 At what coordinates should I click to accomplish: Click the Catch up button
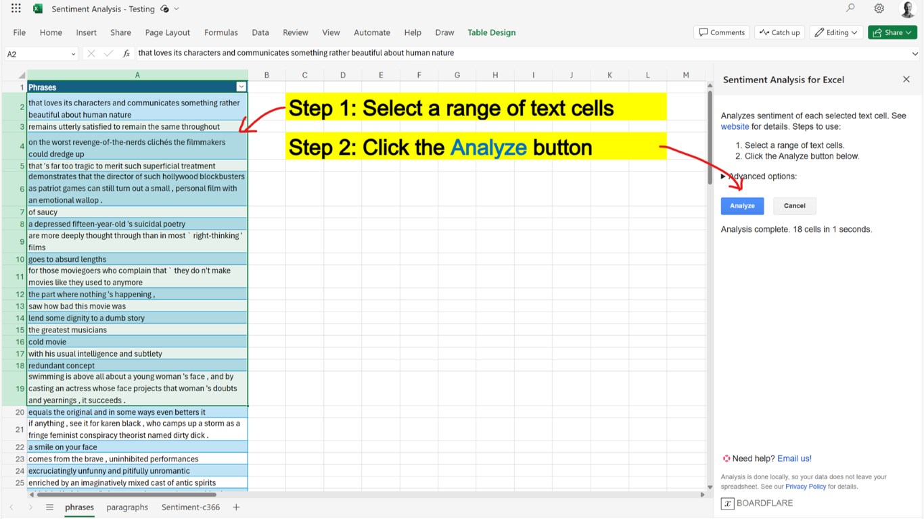(780, 32)
